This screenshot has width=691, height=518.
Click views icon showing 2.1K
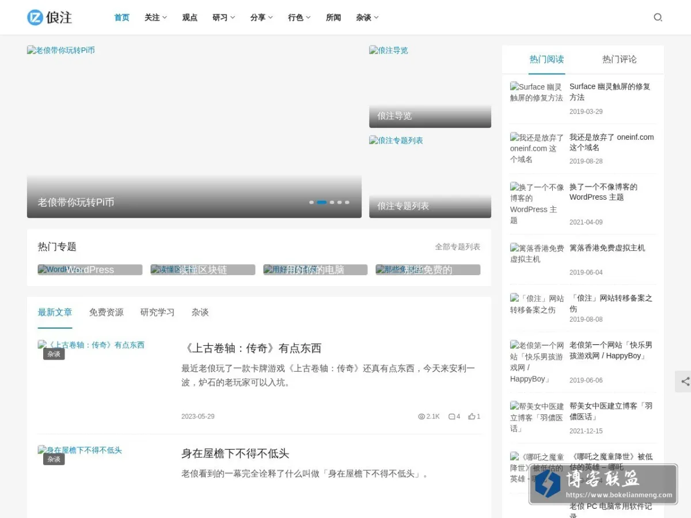click(x=422, y=417)
